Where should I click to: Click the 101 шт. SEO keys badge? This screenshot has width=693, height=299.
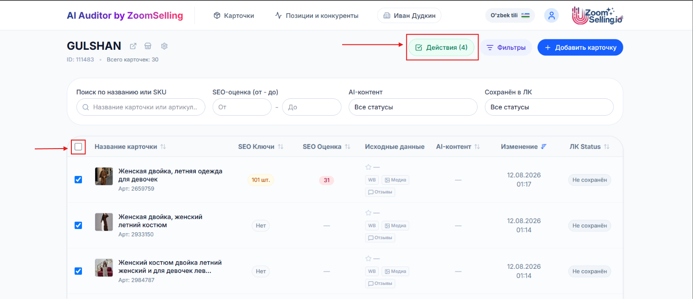[x=261, y=180]
